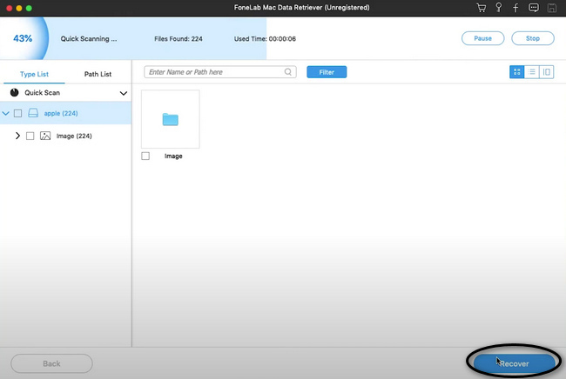Click the 43% scan progress indicator

click(x=23, y=38)
